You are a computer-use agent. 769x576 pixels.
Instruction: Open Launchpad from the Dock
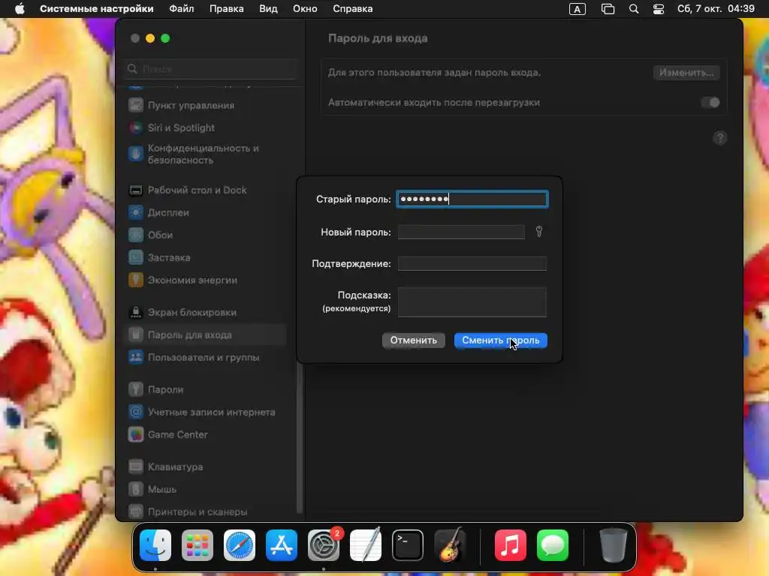[x=198, y=545]
